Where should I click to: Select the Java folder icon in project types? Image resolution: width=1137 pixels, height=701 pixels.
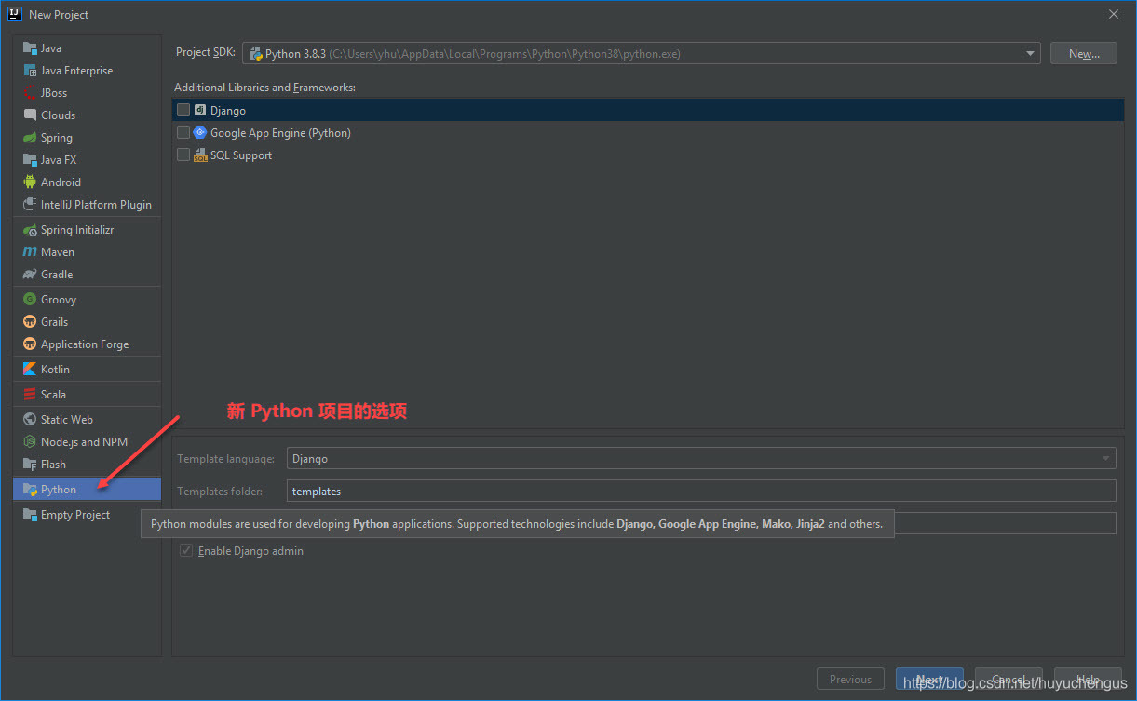30,48
